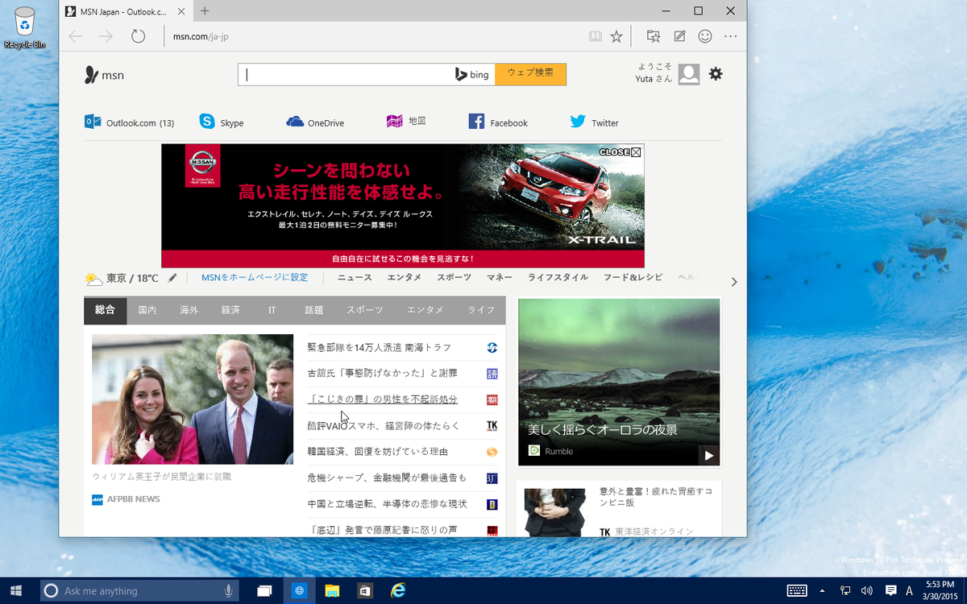Expand more MSN categories arrow
Viewport: 967px width, 604px height.
pyautogui.click(x=733, y=282)
